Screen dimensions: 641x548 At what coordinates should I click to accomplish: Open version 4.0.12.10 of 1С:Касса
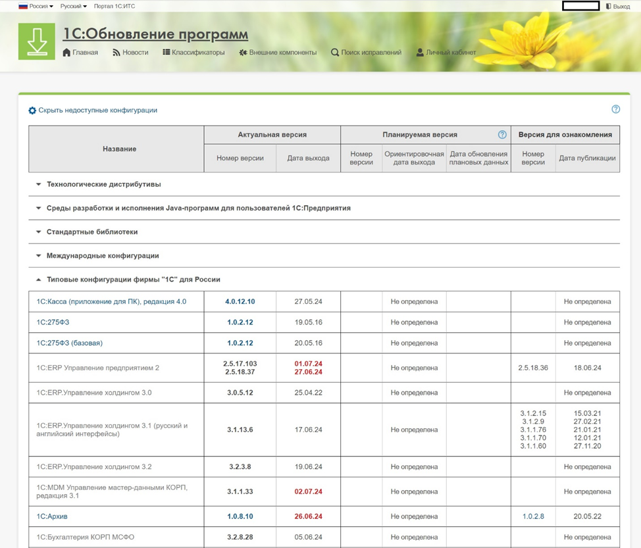(240, 302)
